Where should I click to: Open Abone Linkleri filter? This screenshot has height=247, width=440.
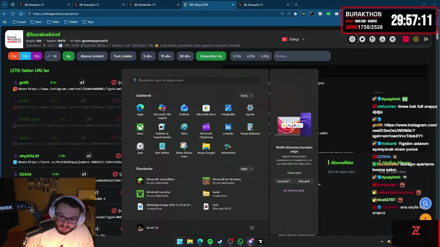[92, 56]
